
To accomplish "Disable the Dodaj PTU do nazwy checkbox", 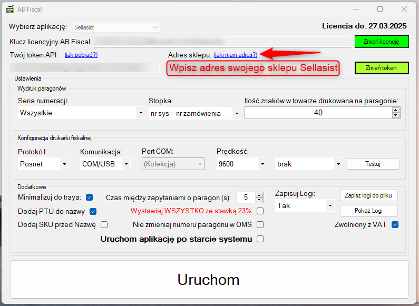I will pos(93,211).
